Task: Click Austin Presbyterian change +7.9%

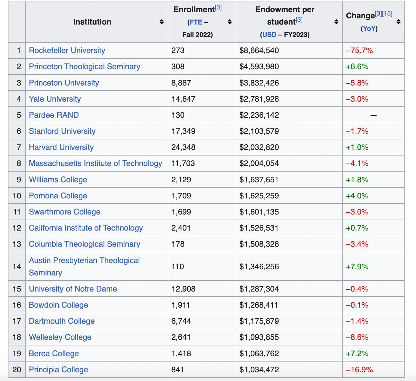Action: (x=357, y=267)
